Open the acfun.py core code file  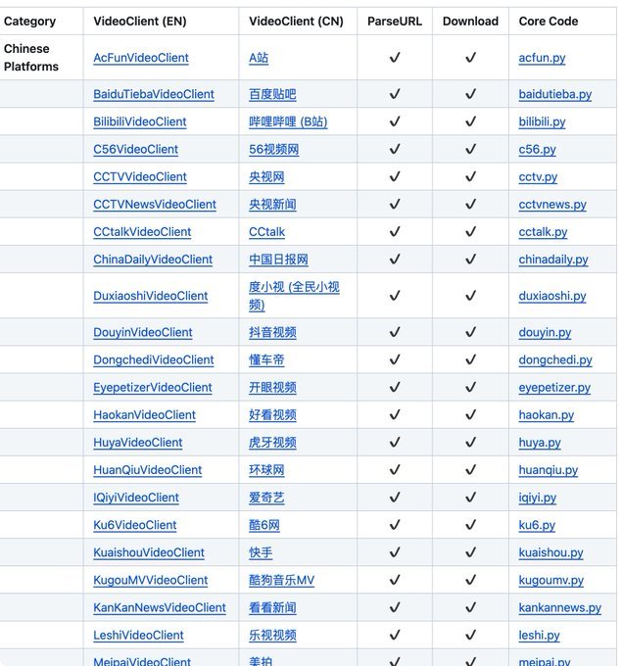(542, 58)
